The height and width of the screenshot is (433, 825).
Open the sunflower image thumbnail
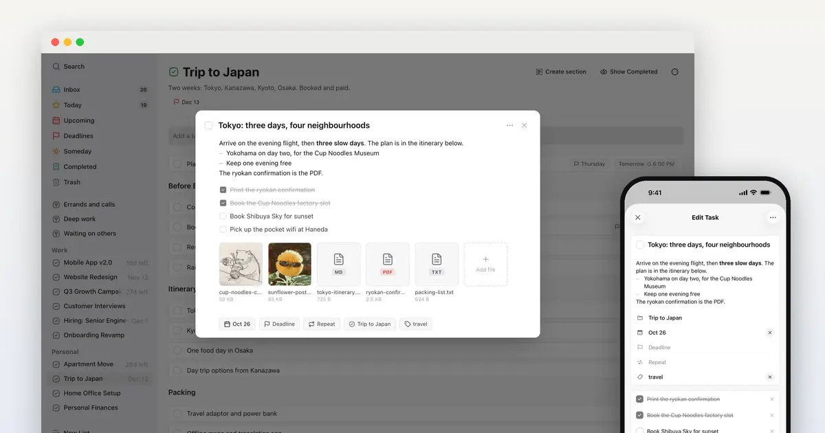coord(289,264)
